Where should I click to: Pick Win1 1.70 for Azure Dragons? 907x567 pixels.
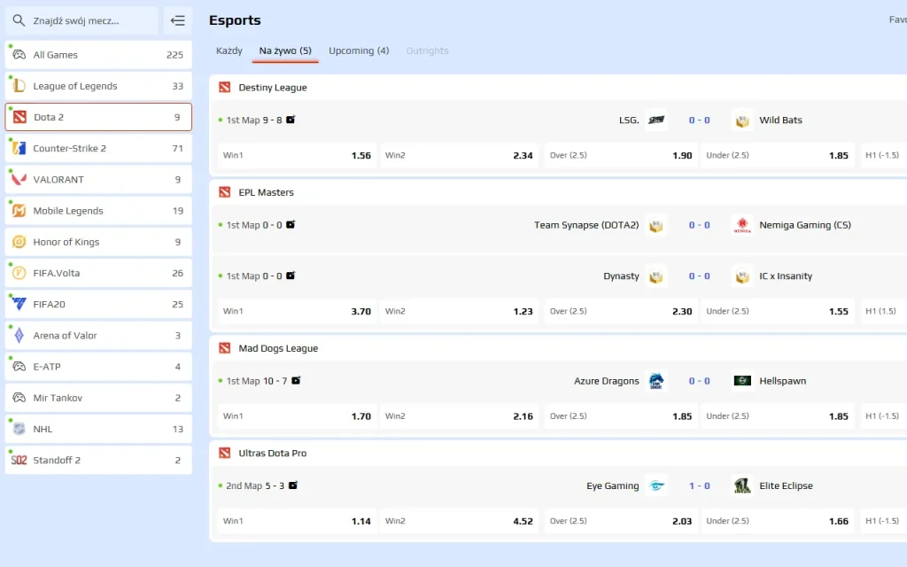(x=297, y=416)
